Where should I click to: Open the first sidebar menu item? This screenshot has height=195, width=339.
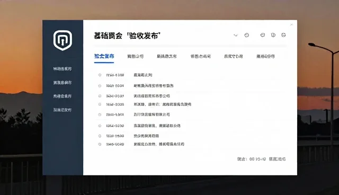tap(63, 69)
